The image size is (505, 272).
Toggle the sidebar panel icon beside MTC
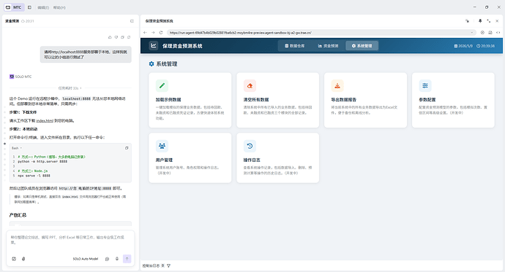[29, 7]
